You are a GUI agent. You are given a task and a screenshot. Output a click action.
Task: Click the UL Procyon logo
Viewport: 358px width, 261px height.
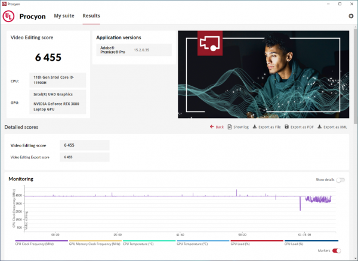click(12, 16)
